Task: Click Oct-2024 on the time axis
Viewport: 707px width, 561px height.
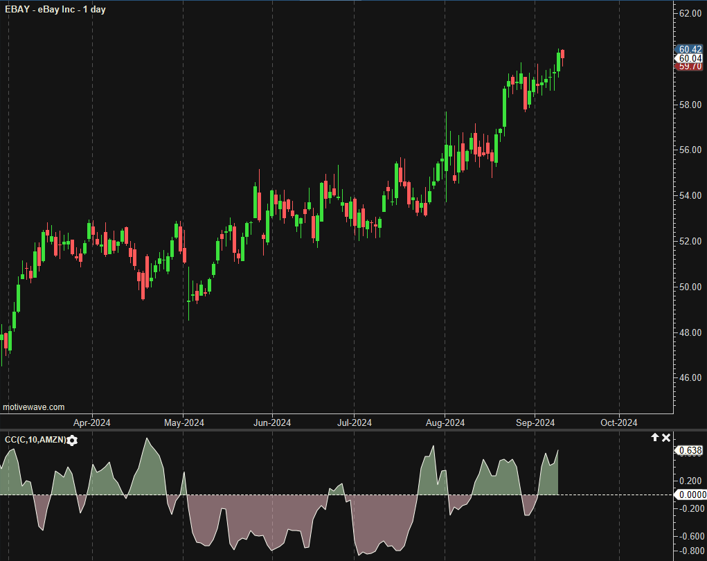Action: pos(618,422)
